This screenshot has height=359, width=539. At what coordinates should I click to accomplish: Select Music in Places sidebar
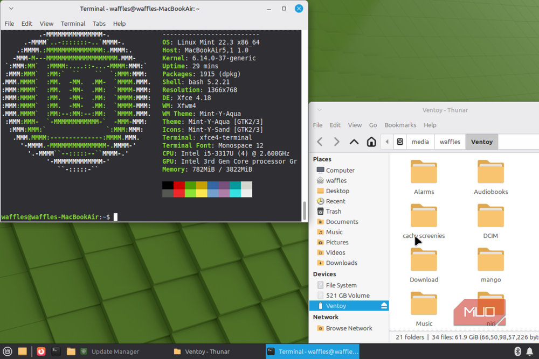click(x=349, y=232)
